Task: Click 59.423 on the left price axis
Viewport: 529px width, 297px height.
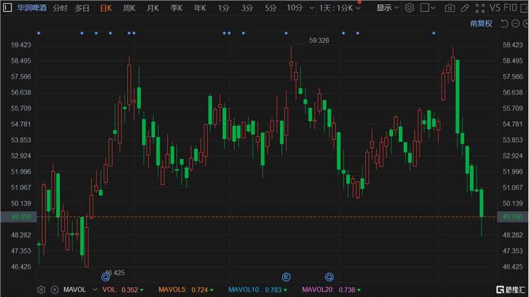Action: [x=21, y=45]
